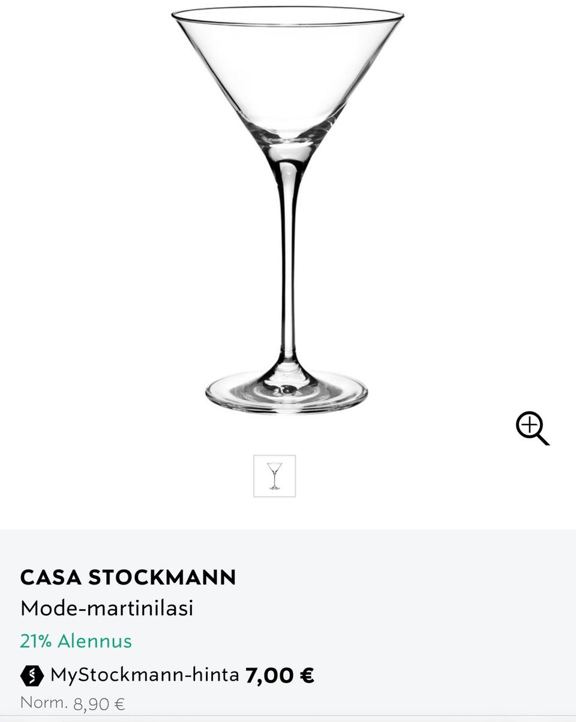Click the 8,90 € normal price
This screenshot has width=576, height=722.
pos(99,703)
